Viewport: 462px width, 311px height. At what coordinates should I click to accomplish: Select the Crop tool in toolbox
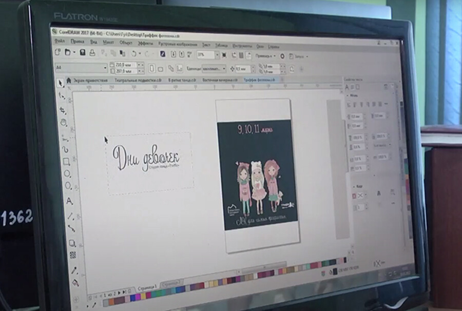[63, 110]
